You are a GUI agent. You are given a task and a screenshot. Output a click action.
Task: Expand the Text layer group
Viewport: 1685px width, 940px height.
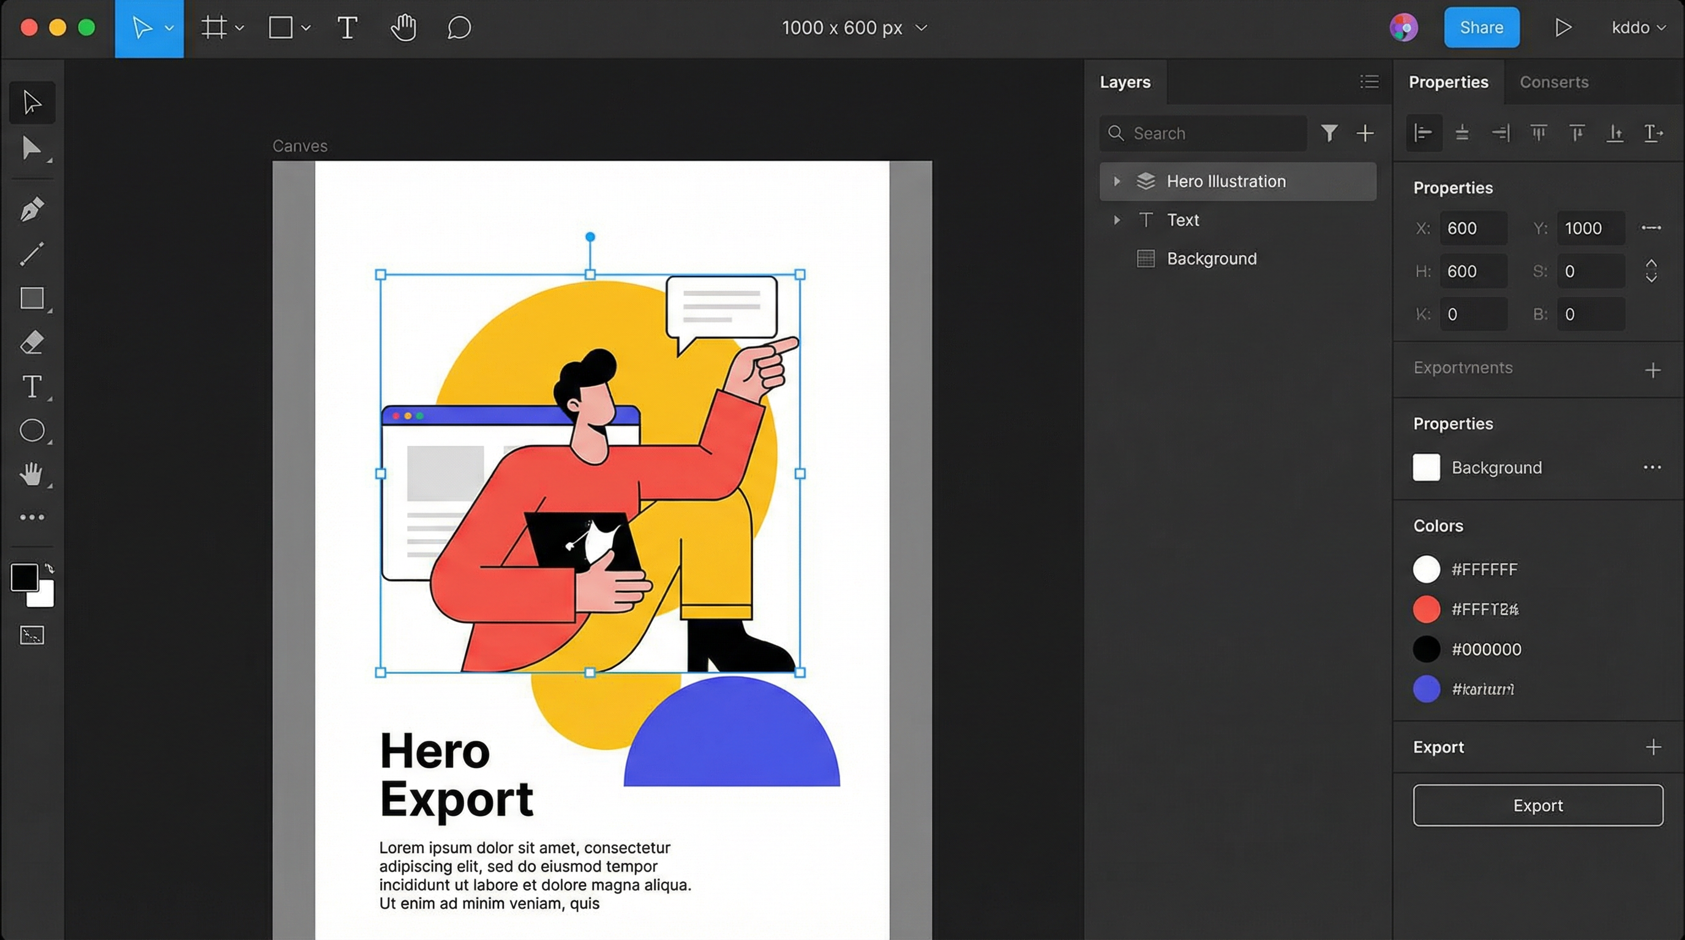1117,220
